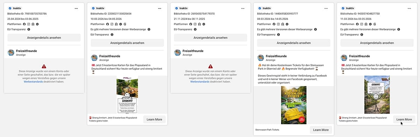Screen dimensions: 420x137
Task: Click the Freizeitfreunde avatar on ad 943057434827750
Action: [x=344, y=58]
